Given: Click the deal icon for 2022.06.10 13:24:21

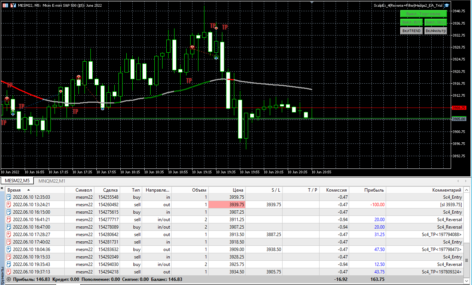Looking at the screenshot, I should pyautogui.click(x=9, y=205).
